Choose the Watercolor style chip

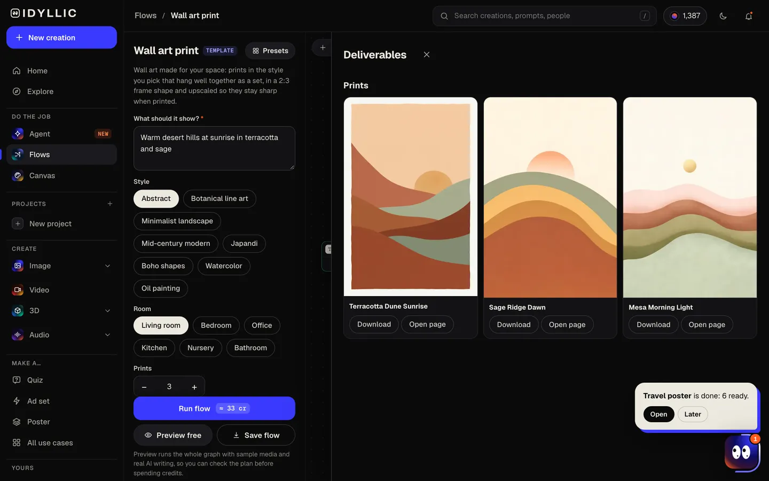tap(224, 266)
